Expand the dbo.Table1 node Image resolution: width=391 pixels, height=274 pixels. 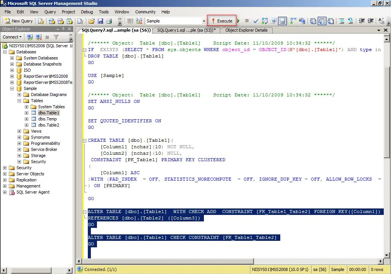tap(26, 113)
